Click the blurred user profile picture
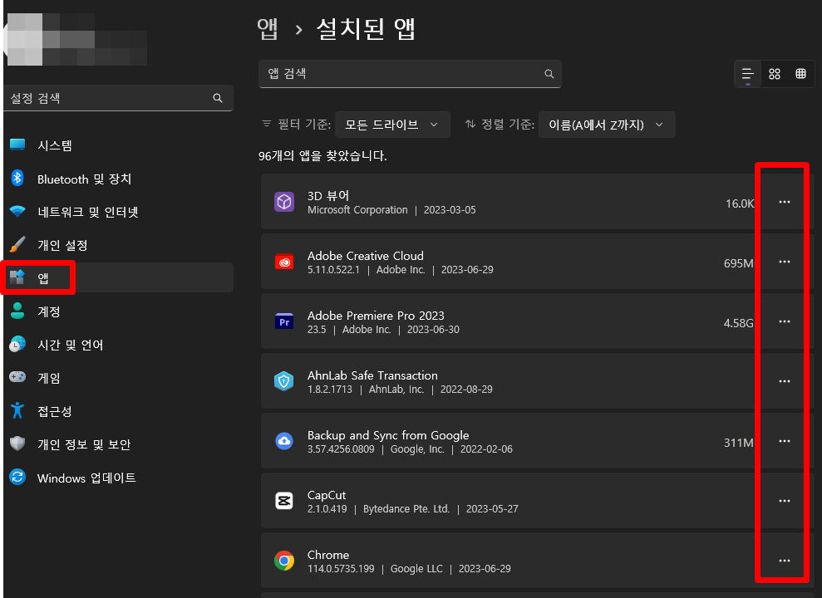822x598 pixels. pos(25,39)
